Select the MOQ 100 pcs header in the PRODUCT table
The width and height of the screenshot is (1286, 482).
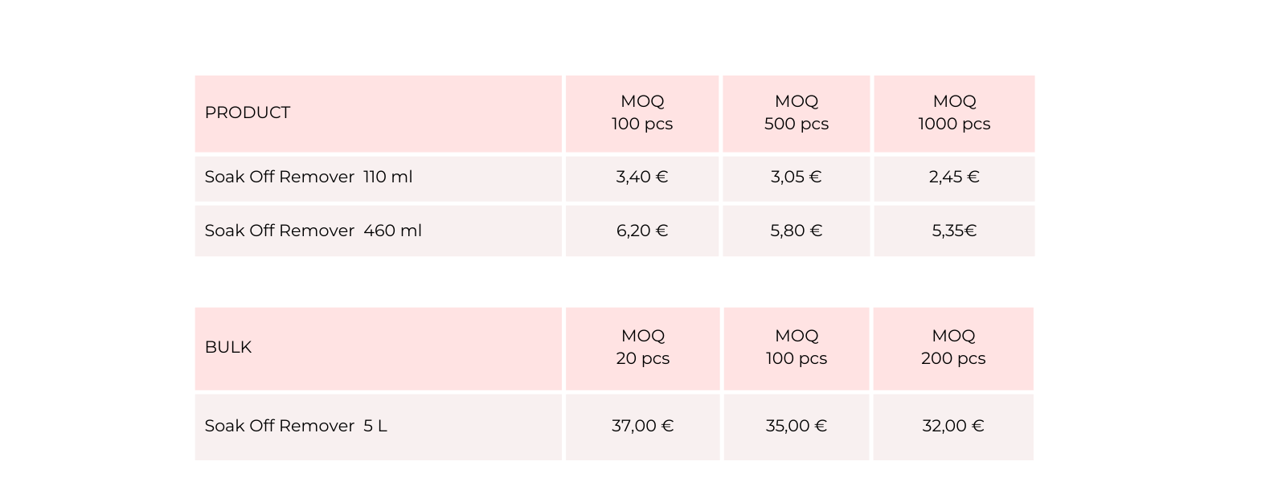(x=642, y=113)
